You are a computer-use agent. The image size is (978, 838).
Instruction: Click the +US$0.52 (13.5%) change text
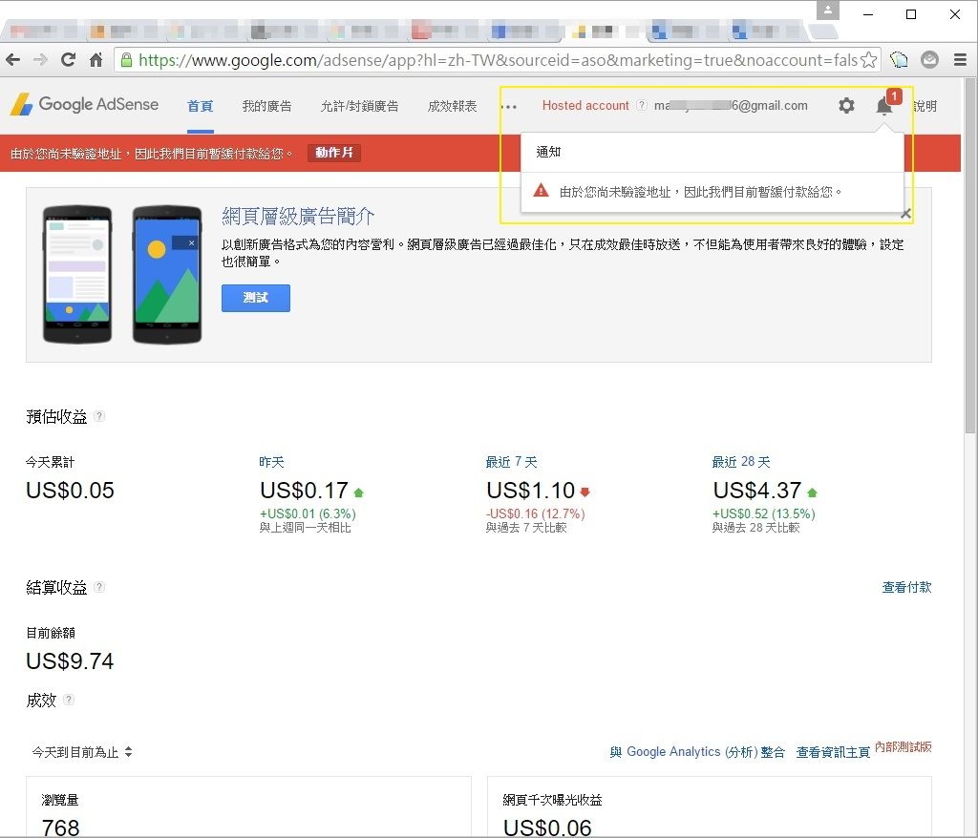pyautogui.click(x=764, y=513)
